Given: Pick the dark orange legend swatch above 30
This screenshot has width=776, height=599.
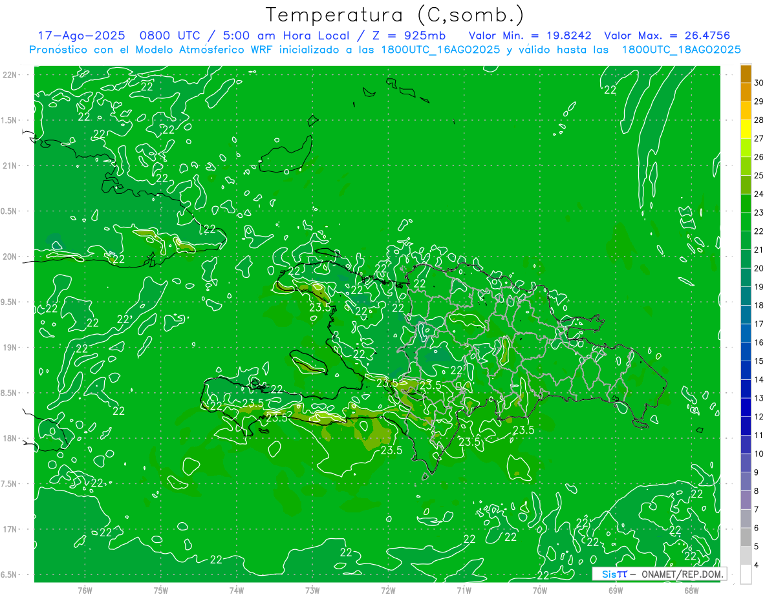Looking at the screenshot, I should point(746,74).
